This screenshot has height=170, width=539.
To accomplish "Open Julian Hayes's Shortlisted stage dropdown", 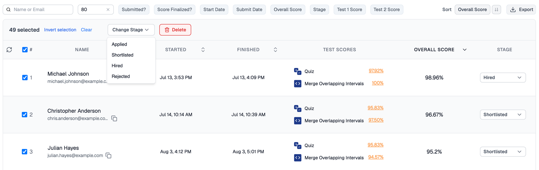I will pos(503,152).
